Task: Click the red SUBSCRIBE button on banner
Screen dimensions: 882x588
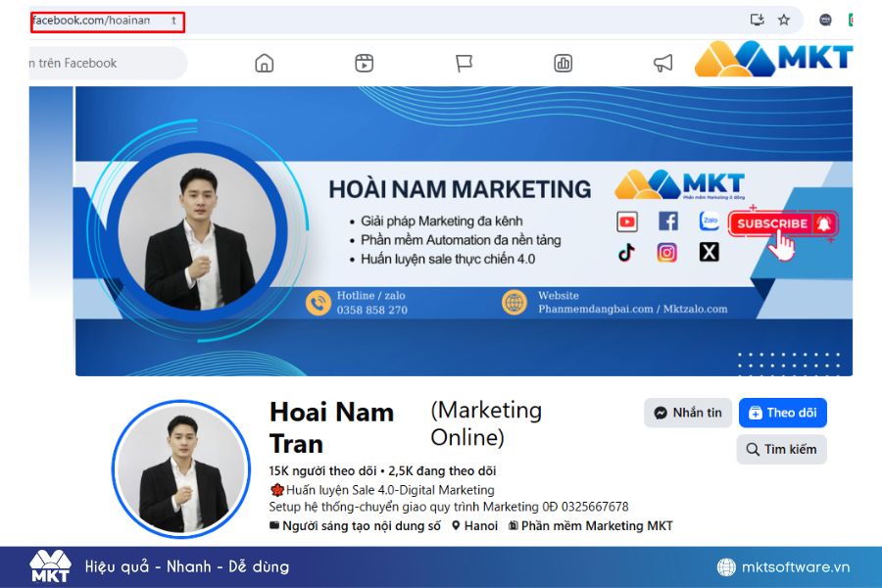Action: tap(781, 223)
